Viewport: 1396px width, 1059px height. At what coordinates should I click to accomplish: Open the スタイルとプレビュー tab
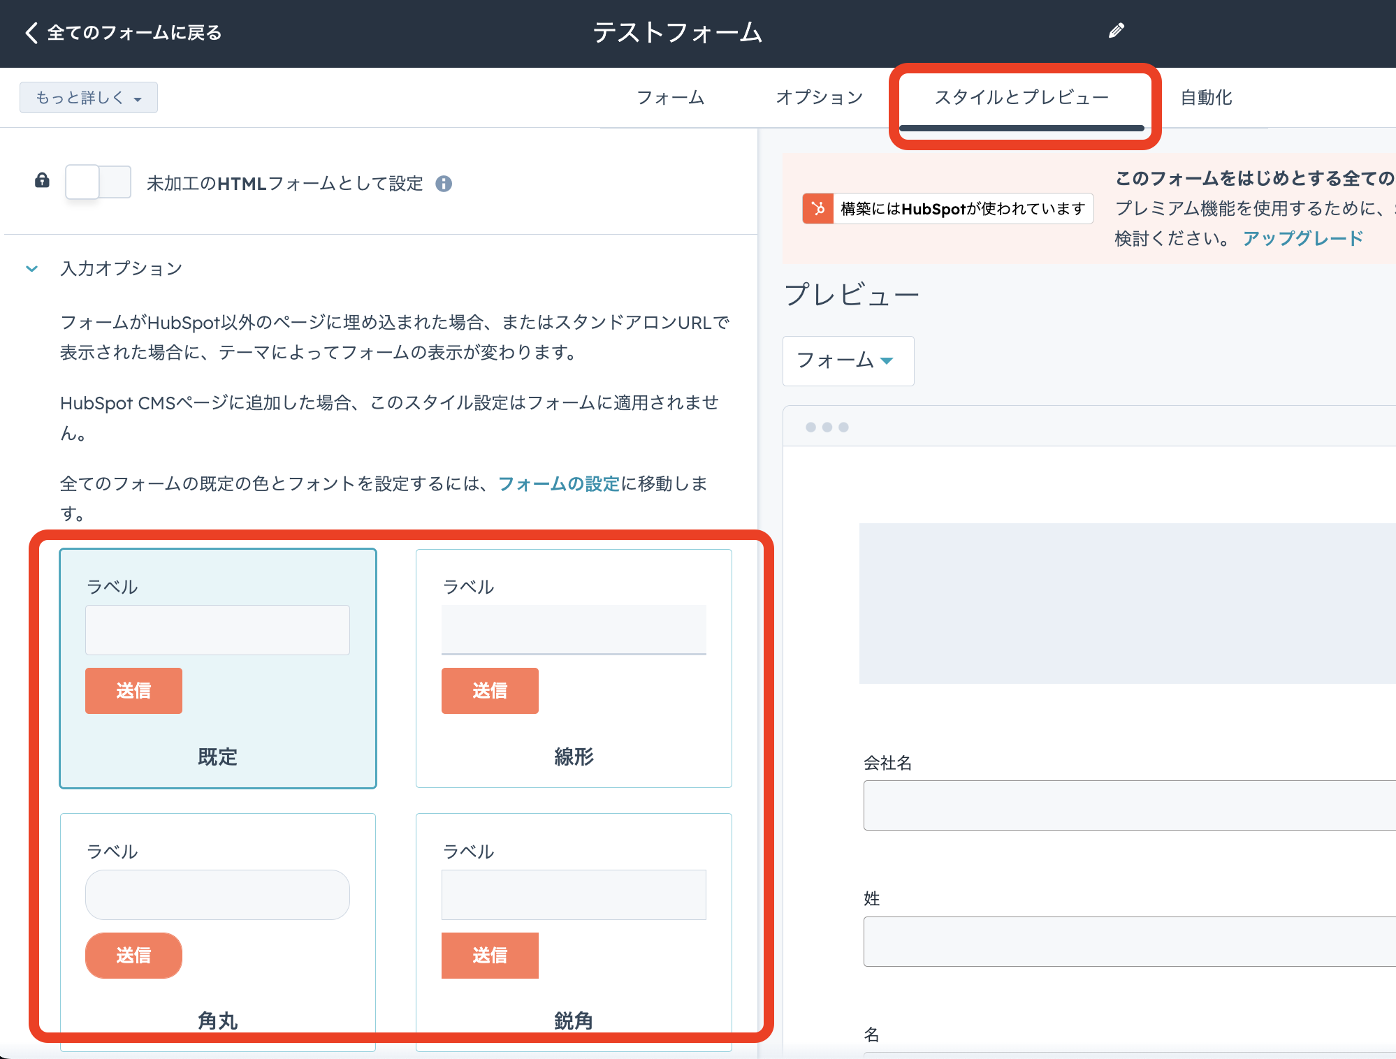pos(1021,97)
